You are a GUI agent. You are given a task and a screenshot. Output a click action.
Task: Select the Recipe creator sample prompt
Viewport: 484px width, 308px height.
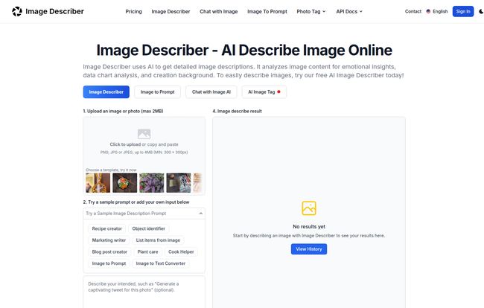click(x=106, y=228)
